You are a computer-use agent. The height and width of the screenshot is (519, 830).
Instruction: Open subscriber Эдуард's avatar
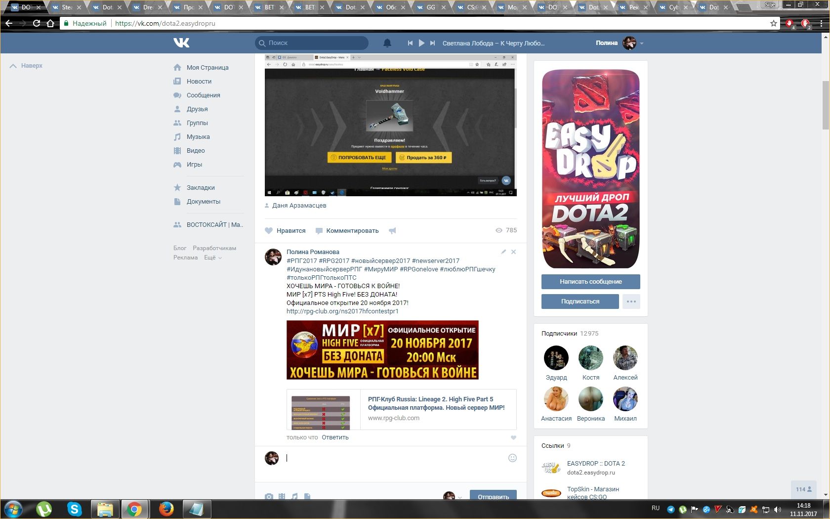556,358
